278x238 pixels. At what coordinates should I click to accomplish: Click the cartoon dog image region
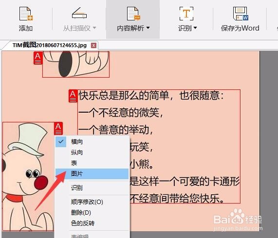point(28,176)
